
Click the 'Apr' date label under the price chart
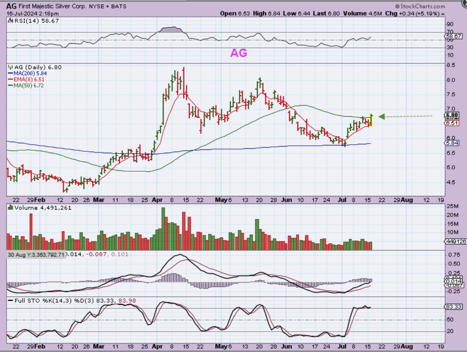coord(157,200)
